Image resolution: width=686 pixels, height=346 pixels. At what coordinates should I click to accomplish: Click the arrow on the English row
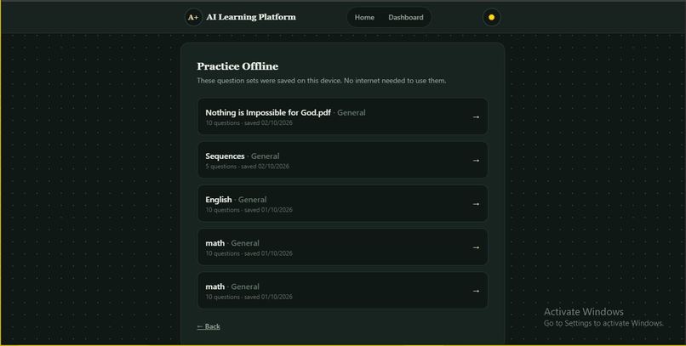476,203
